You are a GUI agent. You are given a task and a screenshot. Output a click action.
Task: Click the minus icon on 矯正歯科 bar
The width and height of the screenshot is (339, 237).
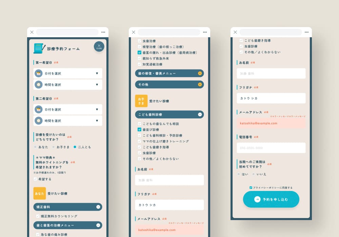pyautogui.click(x=98, y=207)
